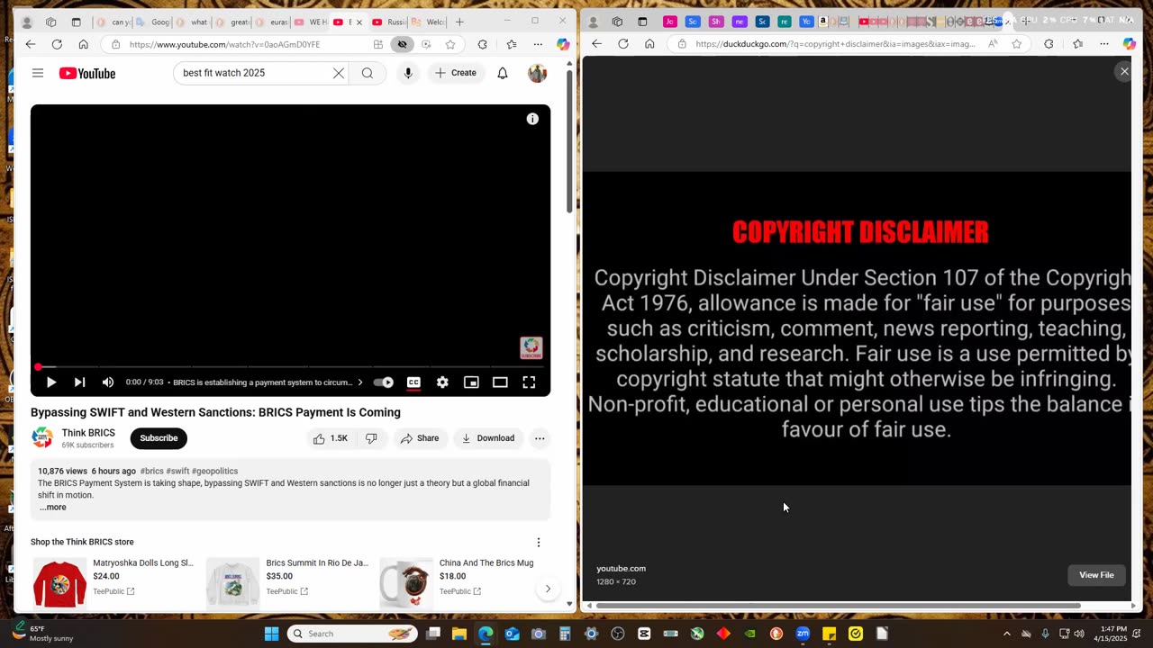The height and width of the screenshot is (648, 1153).
Task: Toggle closed captions on video
Action: [x=413, y=382]
